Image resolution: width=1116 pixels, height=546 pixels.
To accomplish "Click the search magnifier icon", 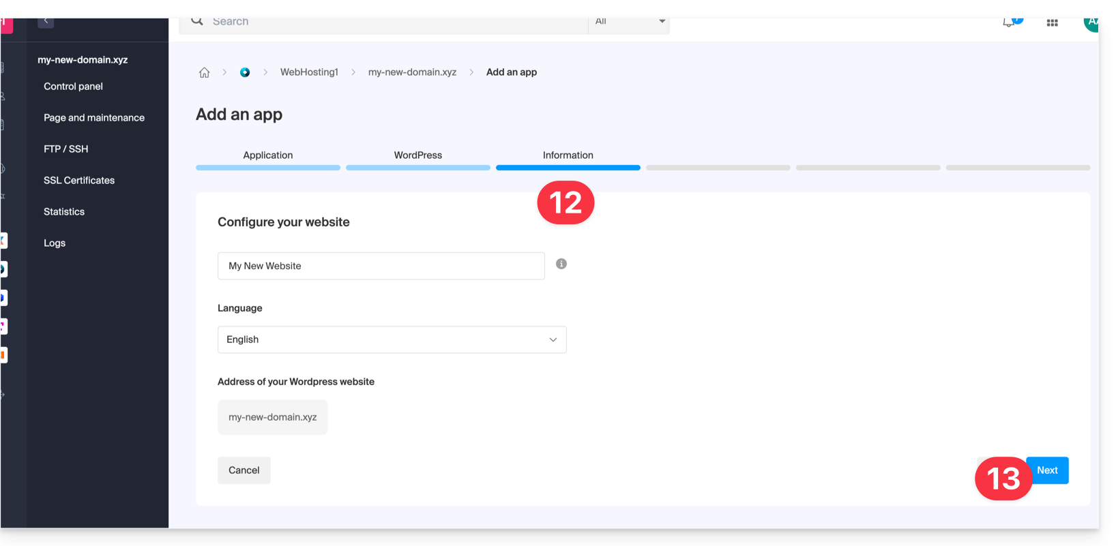I will [197, 21].
